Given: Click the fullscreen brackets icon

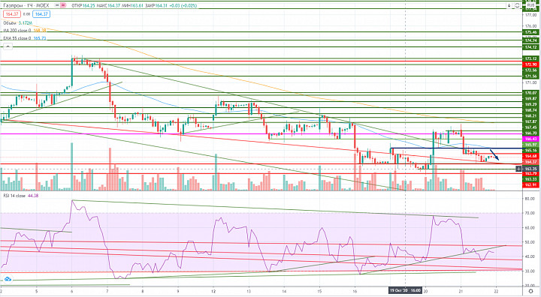Looking at the screenshot, I should pos(517,5).
